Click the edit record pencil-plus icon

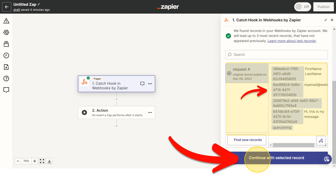(x=321, y=141)
